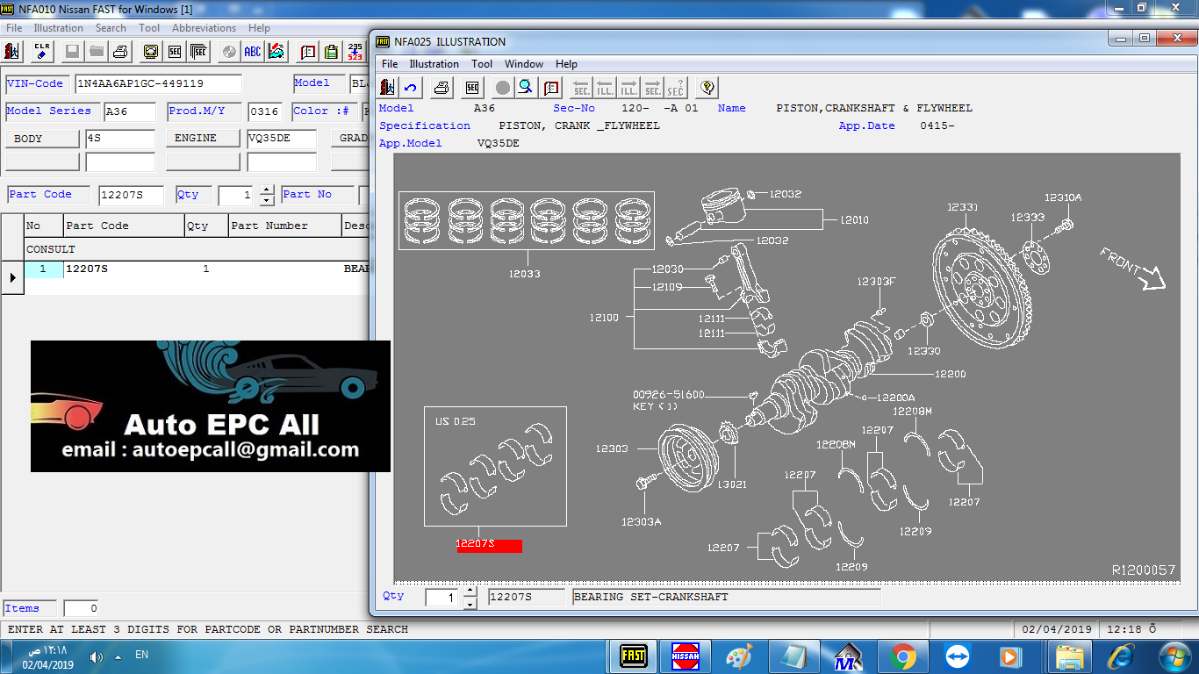Viewport: 1199px width, 674px height.
Task: Click the Part Code input field containing 12207S
Action: point(132,195)
